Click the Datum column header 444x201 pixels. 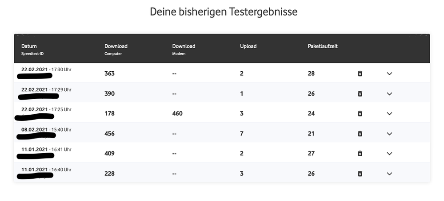[29, 46]
